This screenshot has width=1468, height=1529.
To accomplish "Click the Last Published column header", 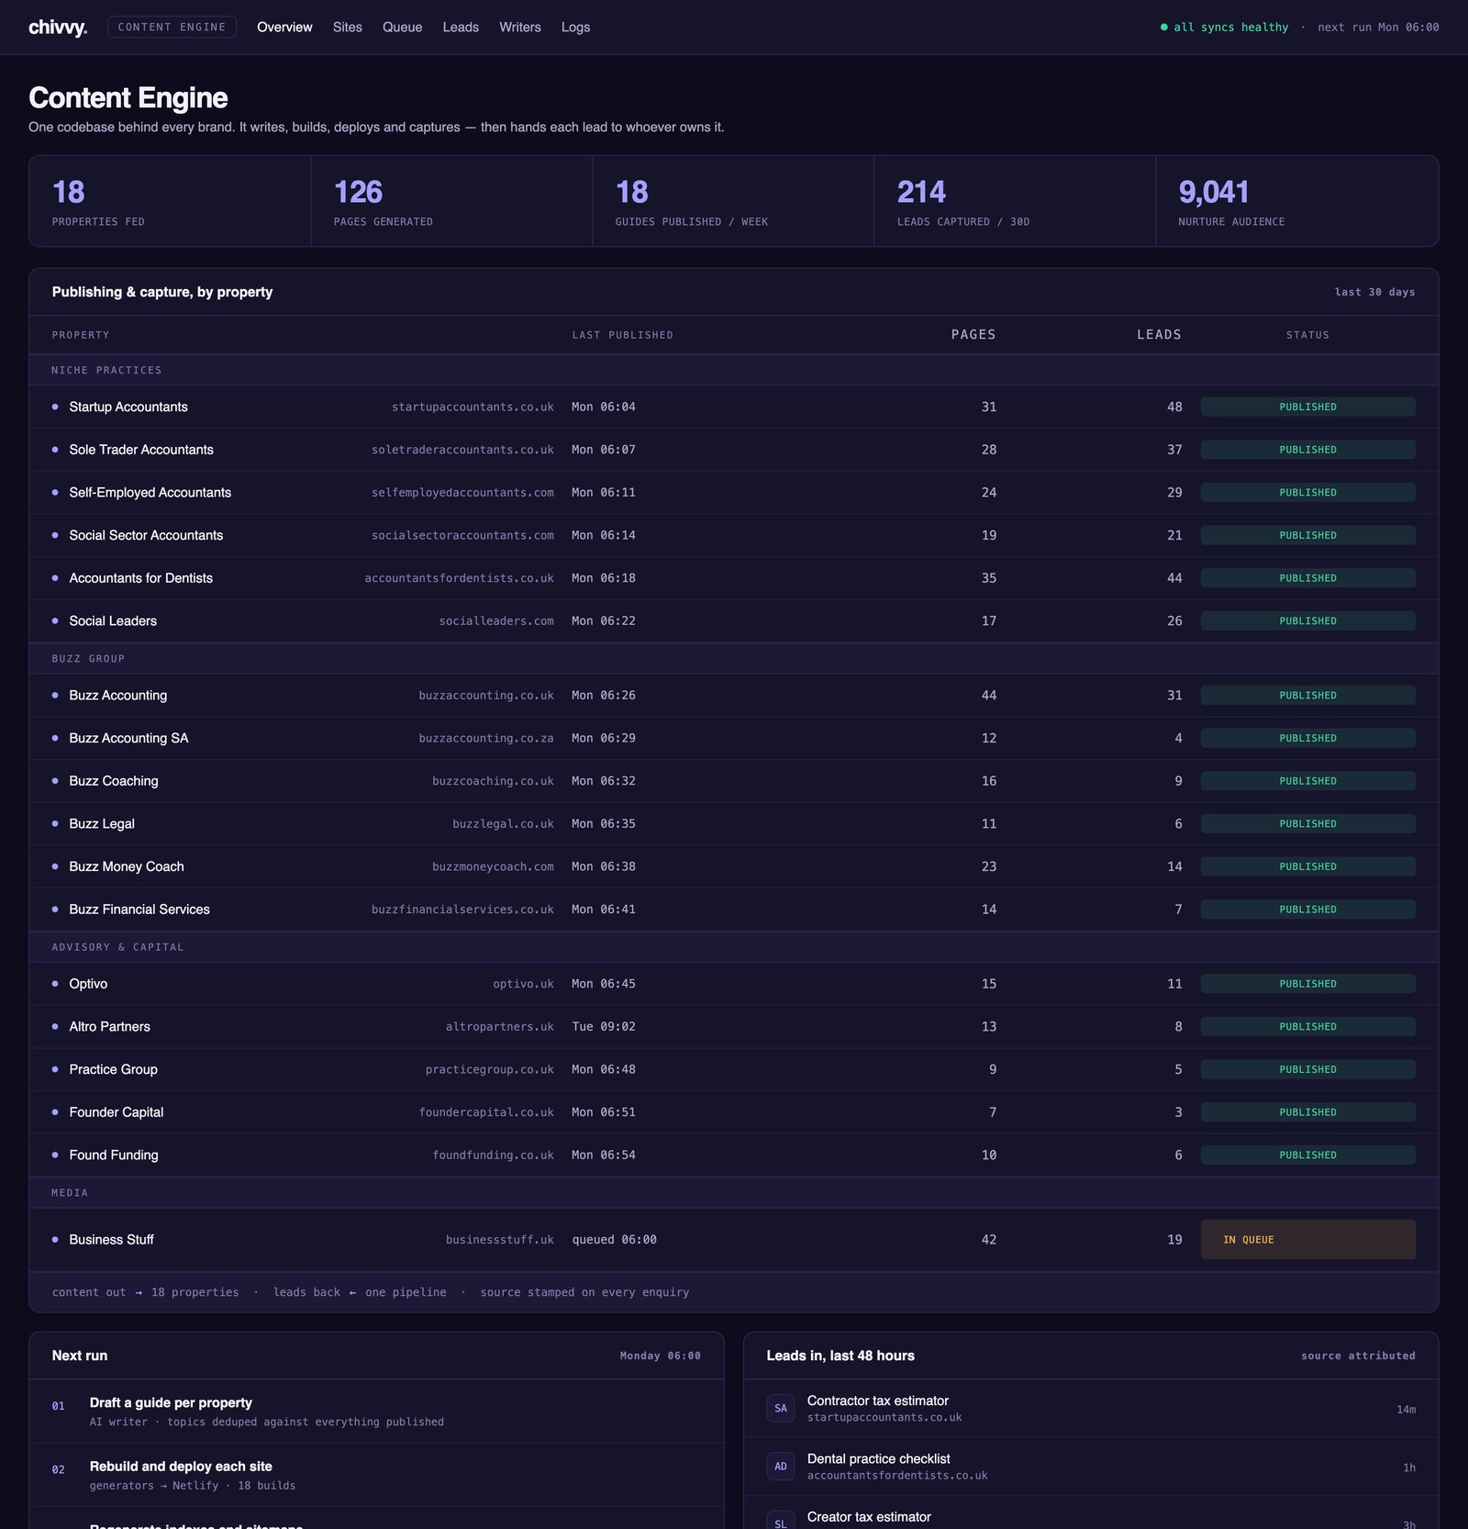I will coord(623,335).
